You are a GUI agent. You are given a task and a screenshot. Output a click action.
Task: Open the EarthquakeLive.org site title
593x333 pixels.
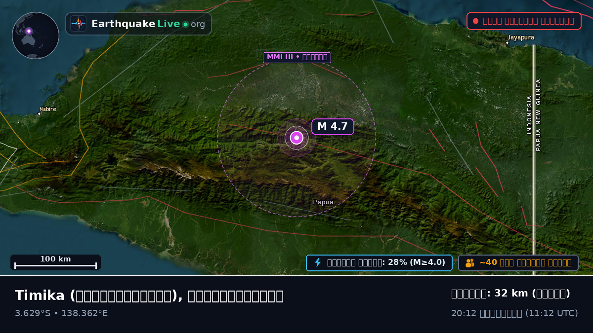(x=148, y=24)
